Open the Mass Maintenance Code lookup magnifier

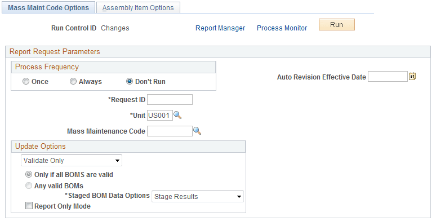(197, 131)
